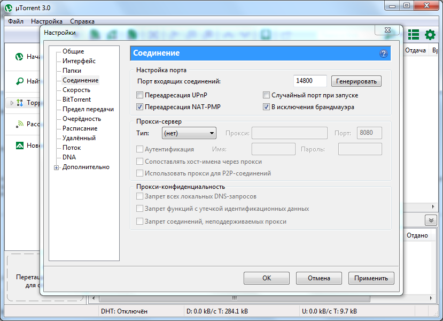Click the horizontal scrollbar in main window
The height and width of the screenshot is (321, 443).
pos(235,298)
